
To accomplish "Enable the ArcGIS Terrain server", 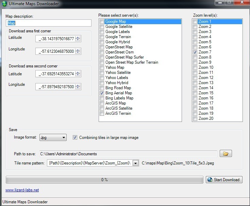I will click(x=102, y=113).
